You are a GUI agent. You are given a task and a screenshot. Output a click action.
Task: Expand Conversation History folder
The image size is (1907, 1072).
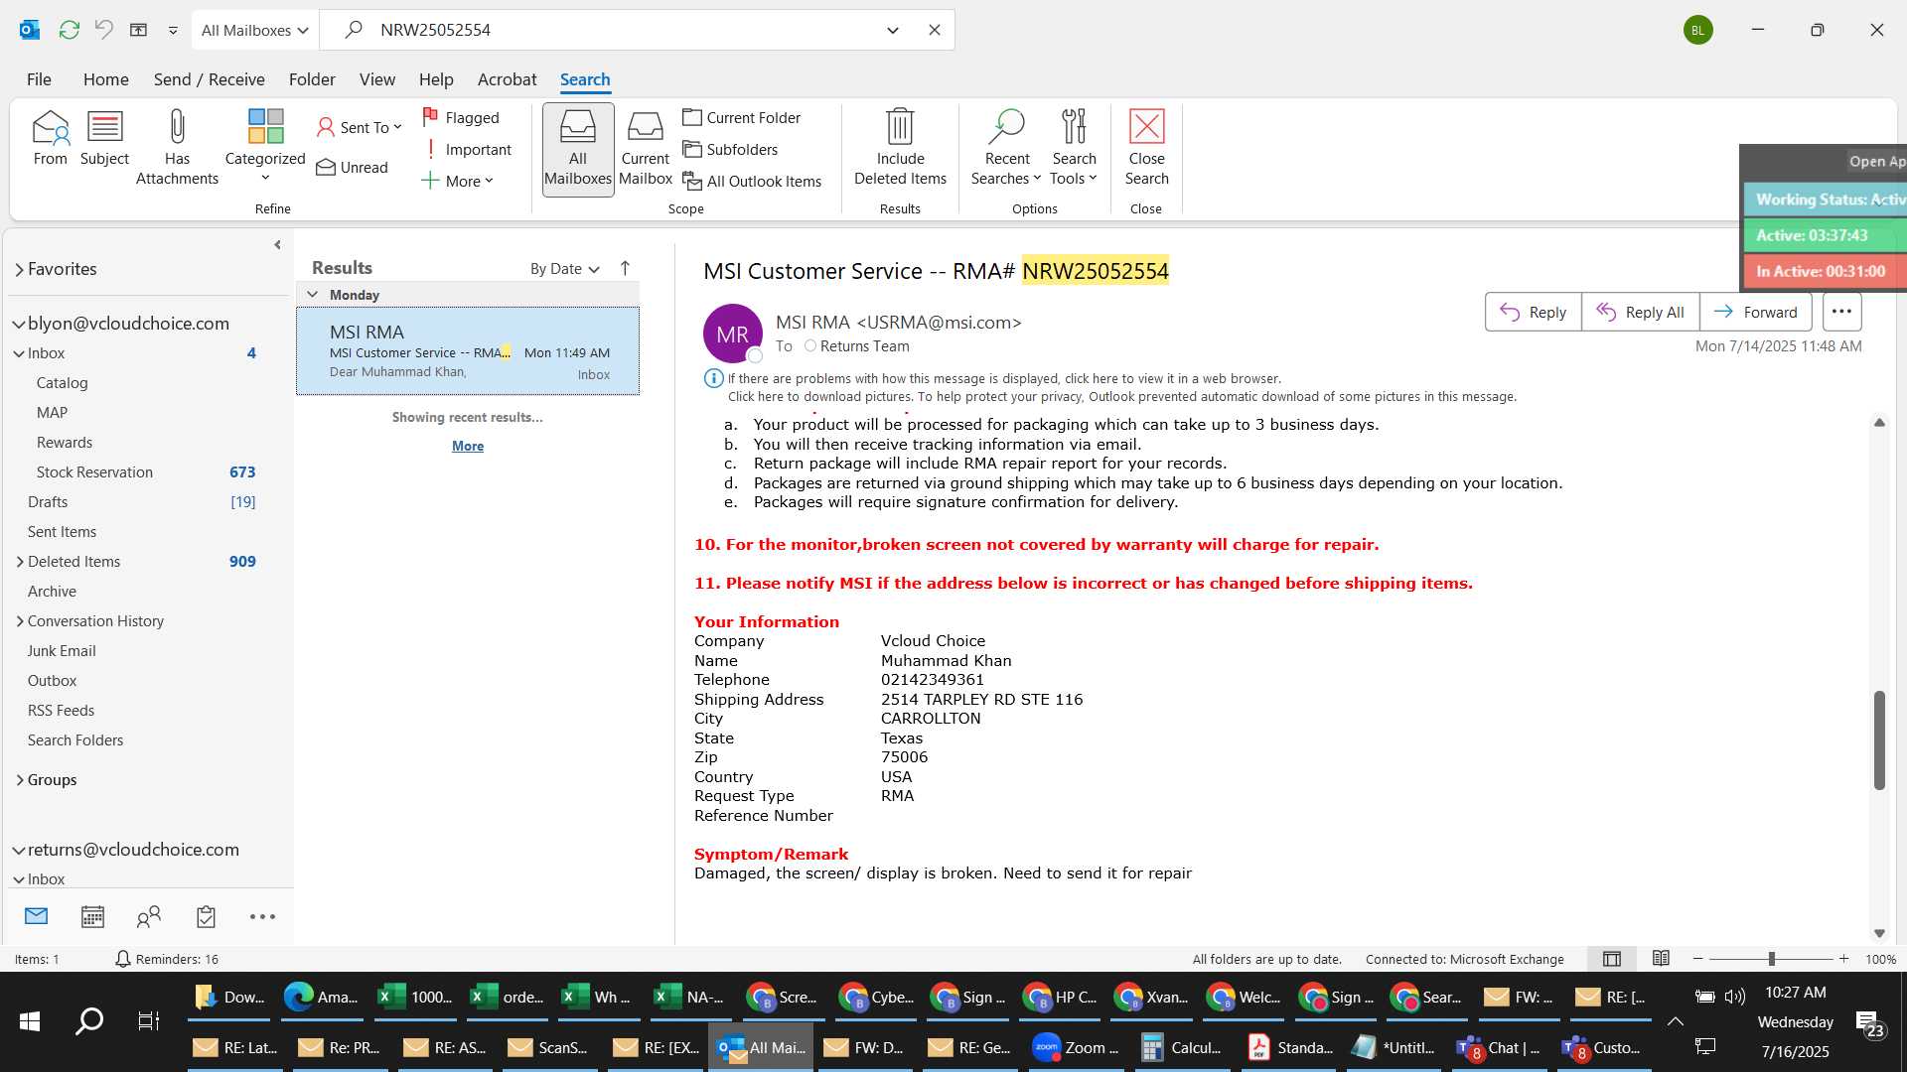tap(19, 621)
